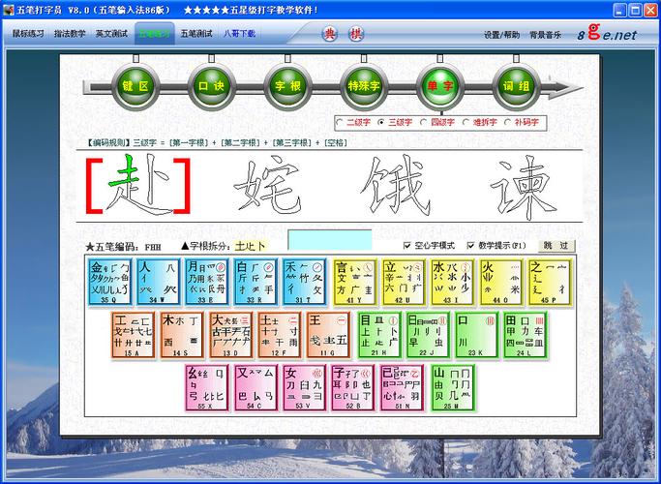The image size is (661, 484).
Task: Disable the 教学提示(F1) checkbox
Action: (471, 246)
